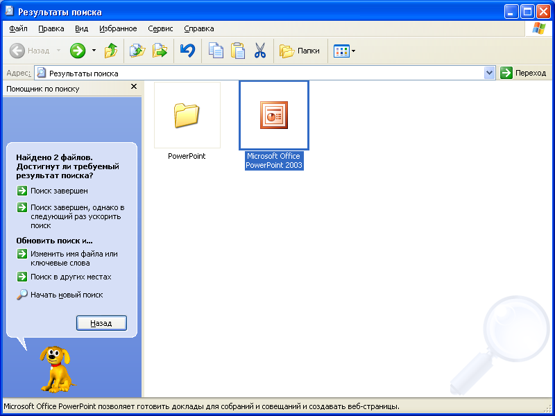Open the Файл menu
The height and width of the screenshot is (416, 555).
click(19, 28)
